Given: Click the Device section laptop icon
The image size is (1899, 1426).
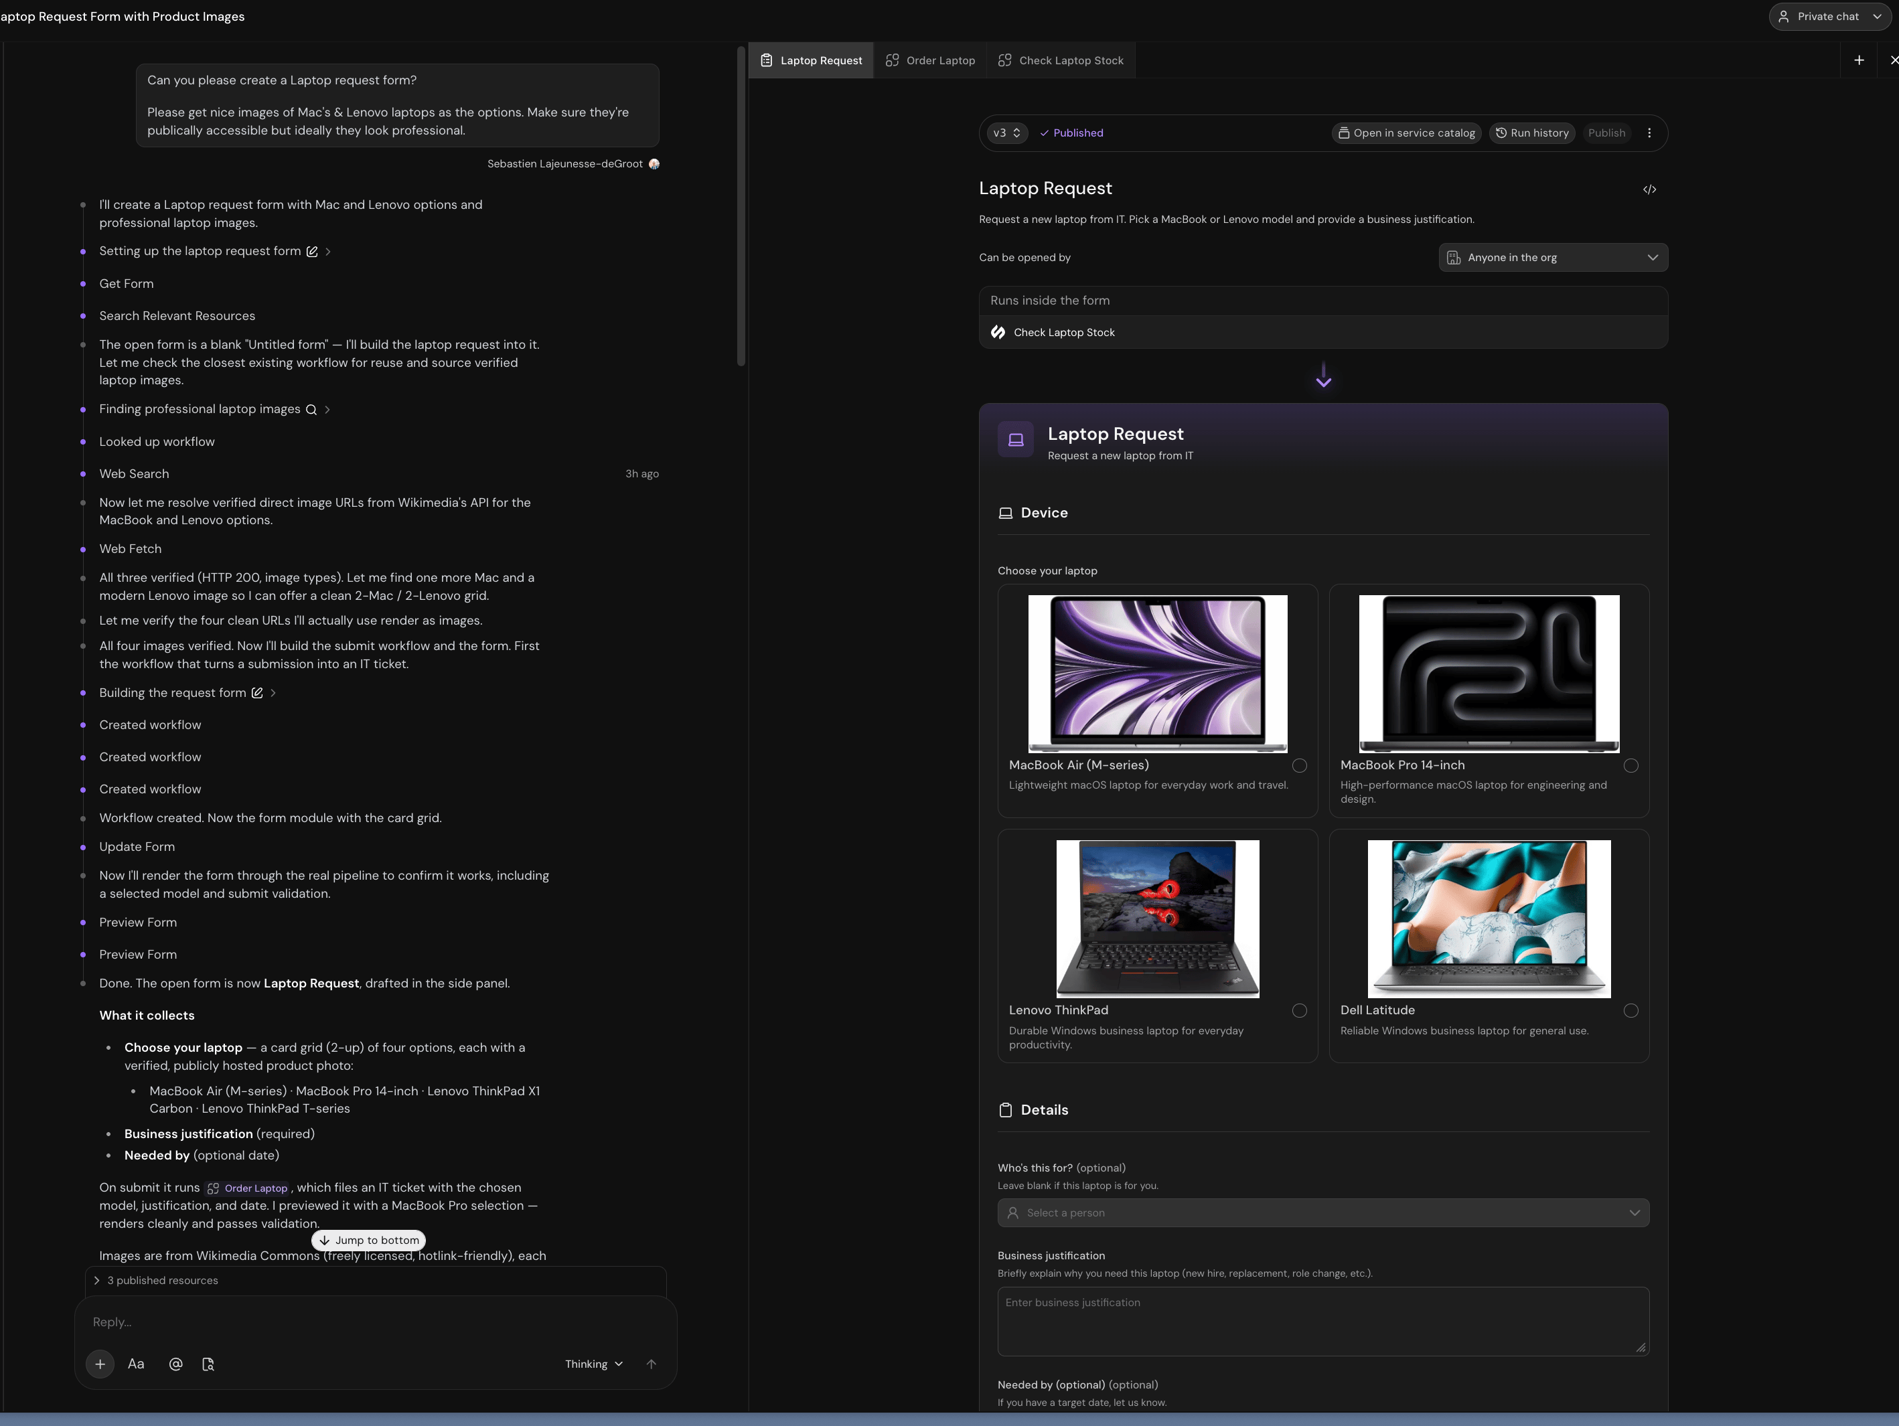Looking at the screenshot, I should [x=1005, y=513].
